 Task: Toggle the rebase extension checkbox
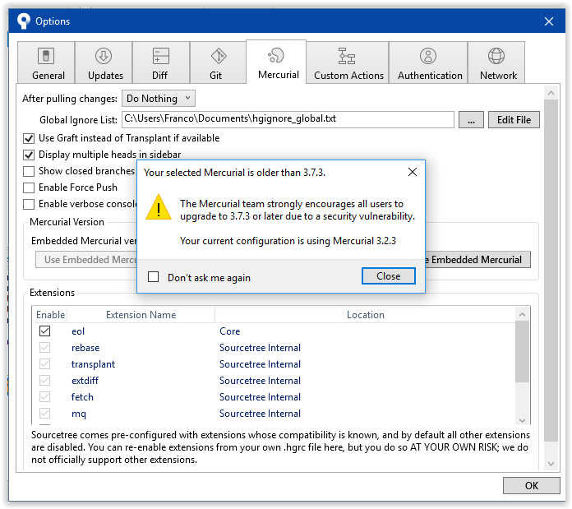[x=45, y=347]
